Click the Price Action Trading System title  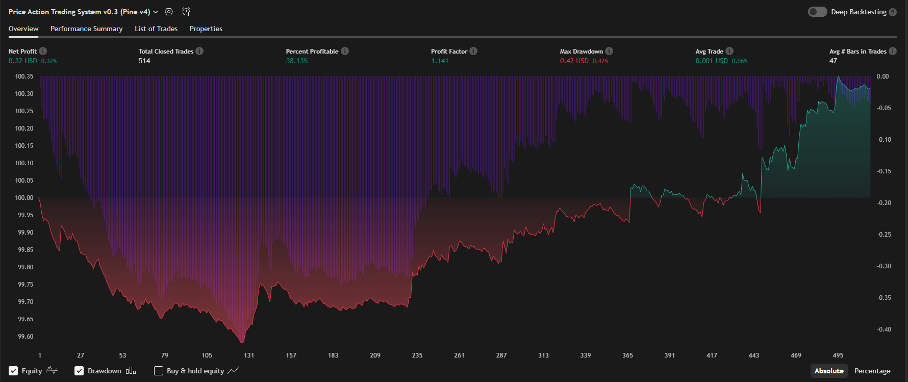click(x=79, y=12)
